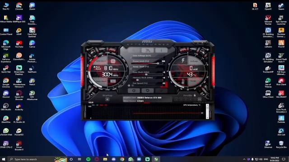Screen dimensions: 289x162
Task: Select the Hard Disk Sentinel desktop icon
Action: 32,32
